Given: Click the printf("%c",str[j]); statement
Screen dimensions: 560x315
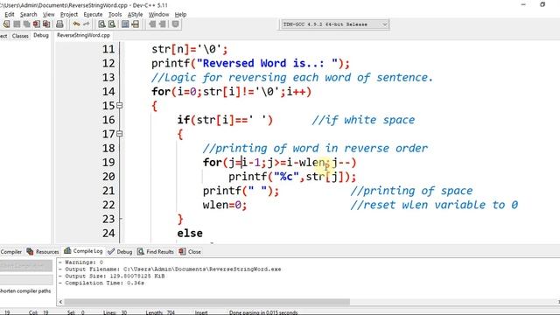Looking at the screenshot, I should point(292,177).
